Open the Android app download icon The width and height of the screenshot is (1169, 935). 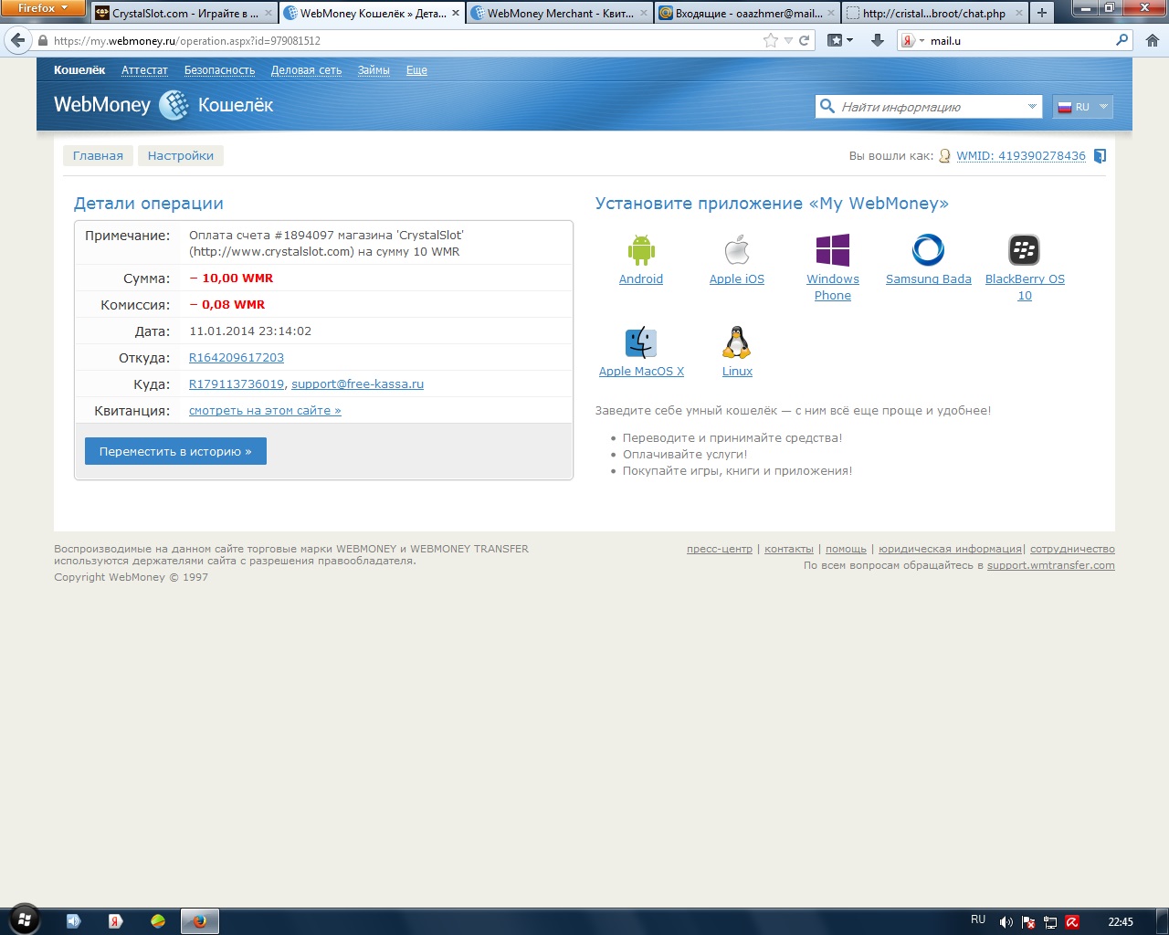tap(641, 249)
